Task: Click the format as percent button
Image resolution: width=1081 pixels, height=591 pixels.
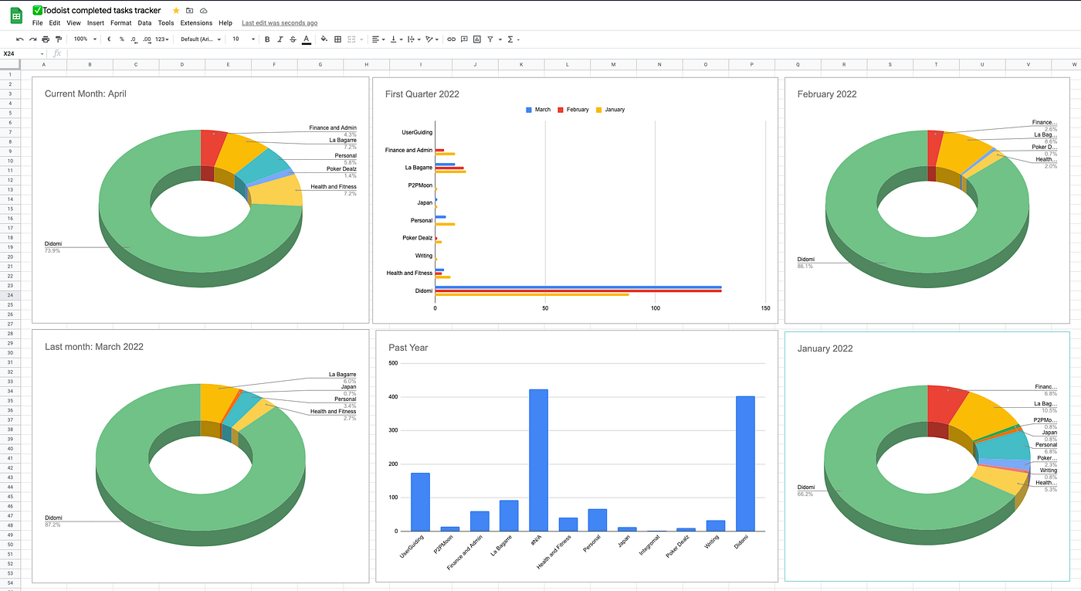Action: (121, 39)
